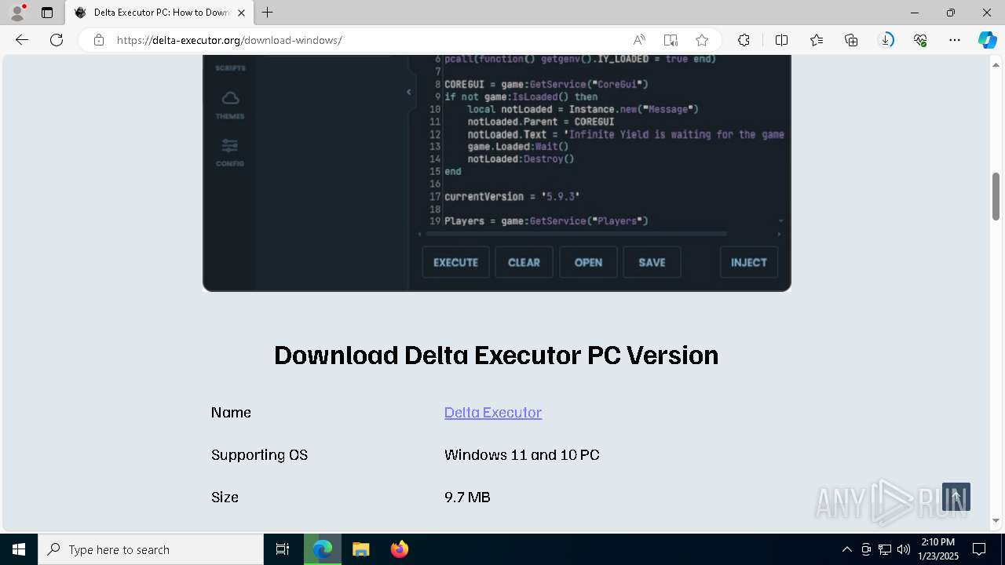Open the notification center icon
The width and height of the screenshot is (1005, 565).
pos(979,549)
